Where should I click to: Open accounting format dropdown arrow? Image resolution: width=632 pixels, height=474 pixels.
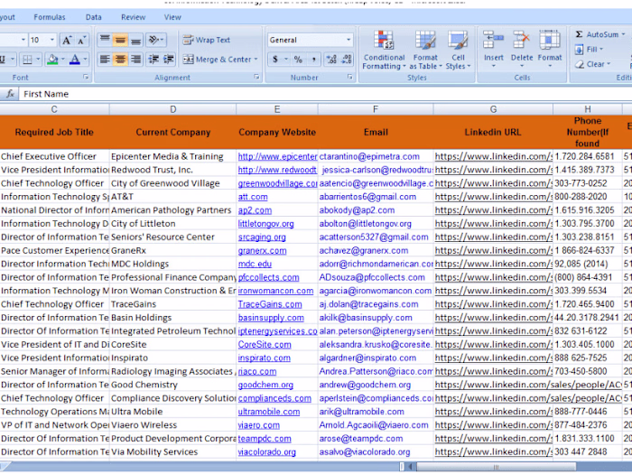[x=286, y=60]
